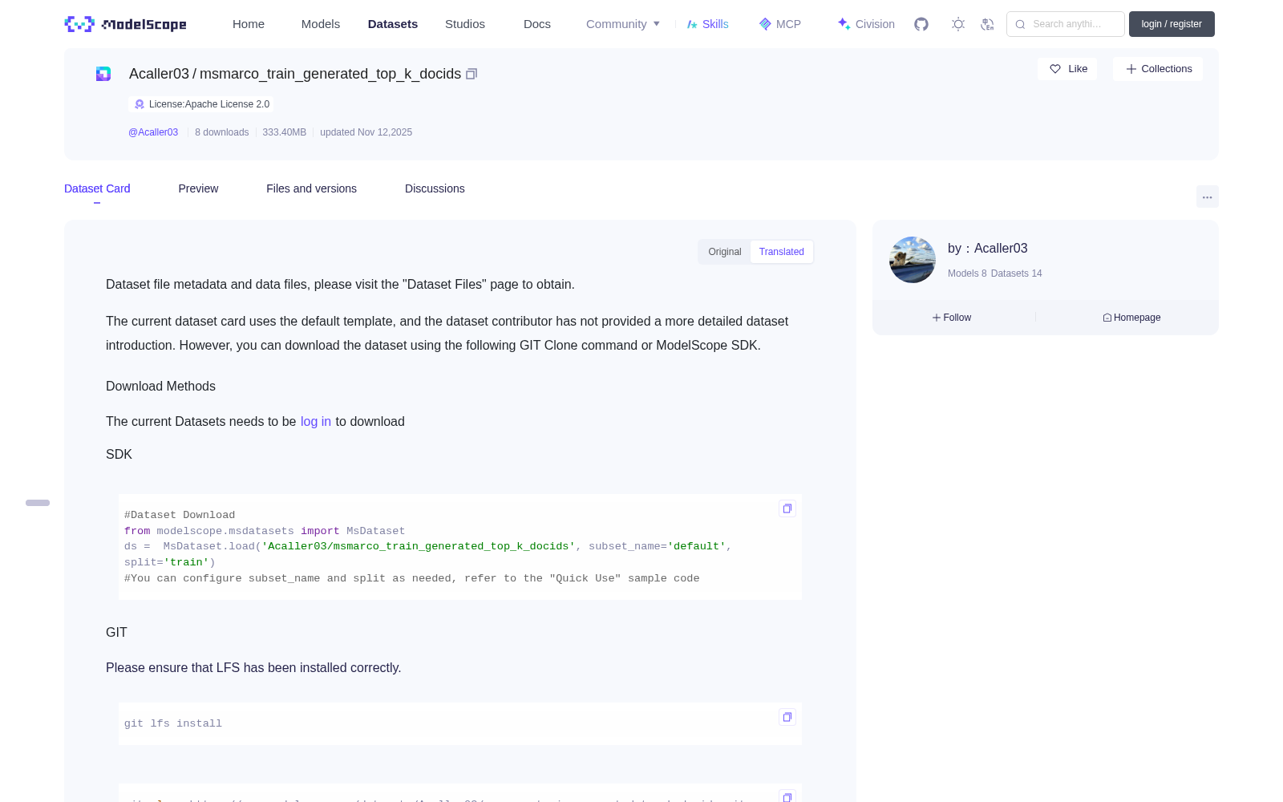Add dataset to Collections
The height and width of the screenshot is (802, 1283).
tap(1158, 69)
